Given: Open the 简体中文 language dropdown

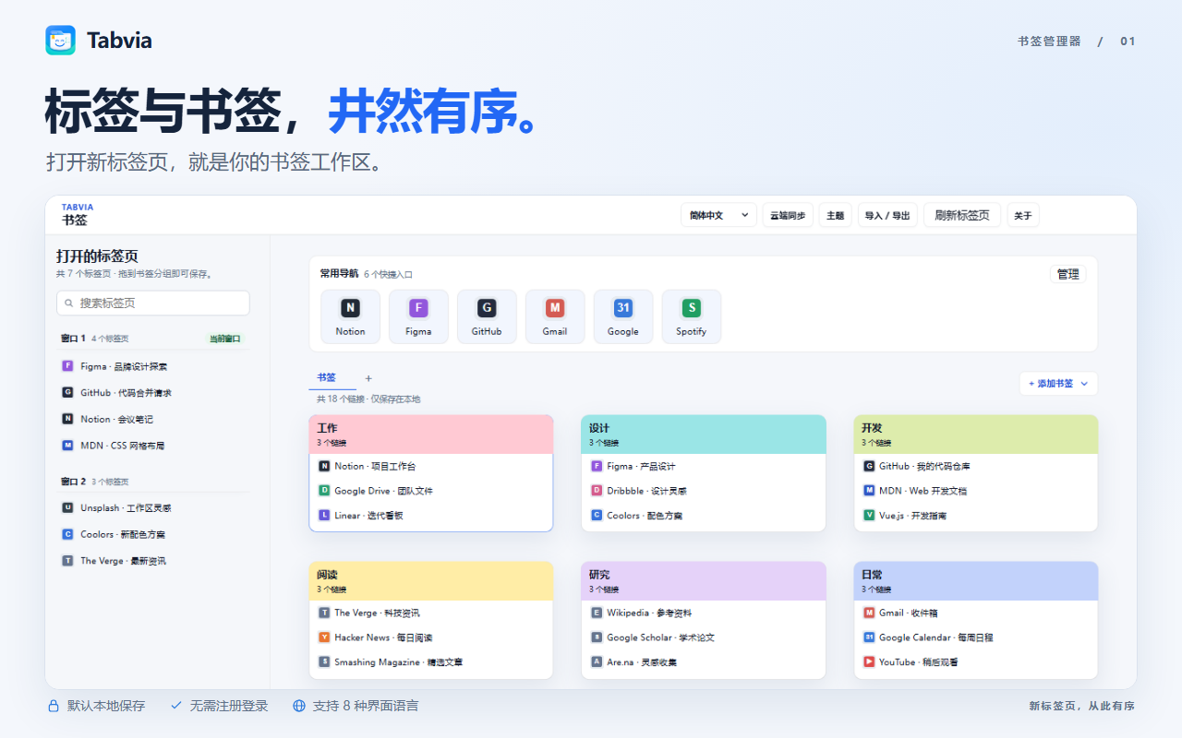Looking at the screenshot, I should (718, 215).
